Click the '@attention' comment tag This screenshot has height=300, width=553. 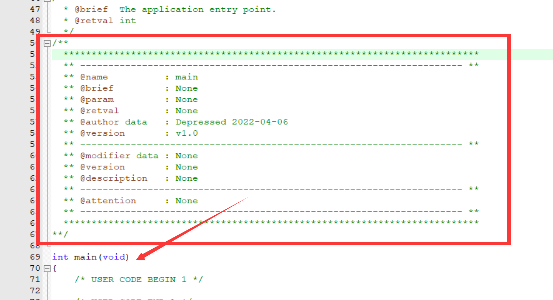108,201
